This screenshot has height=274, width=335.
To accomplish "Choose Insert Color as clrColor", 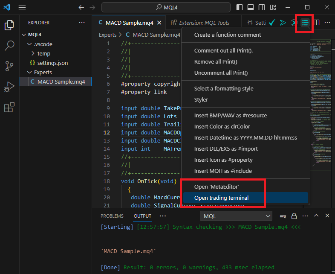I will coord(245,127).
